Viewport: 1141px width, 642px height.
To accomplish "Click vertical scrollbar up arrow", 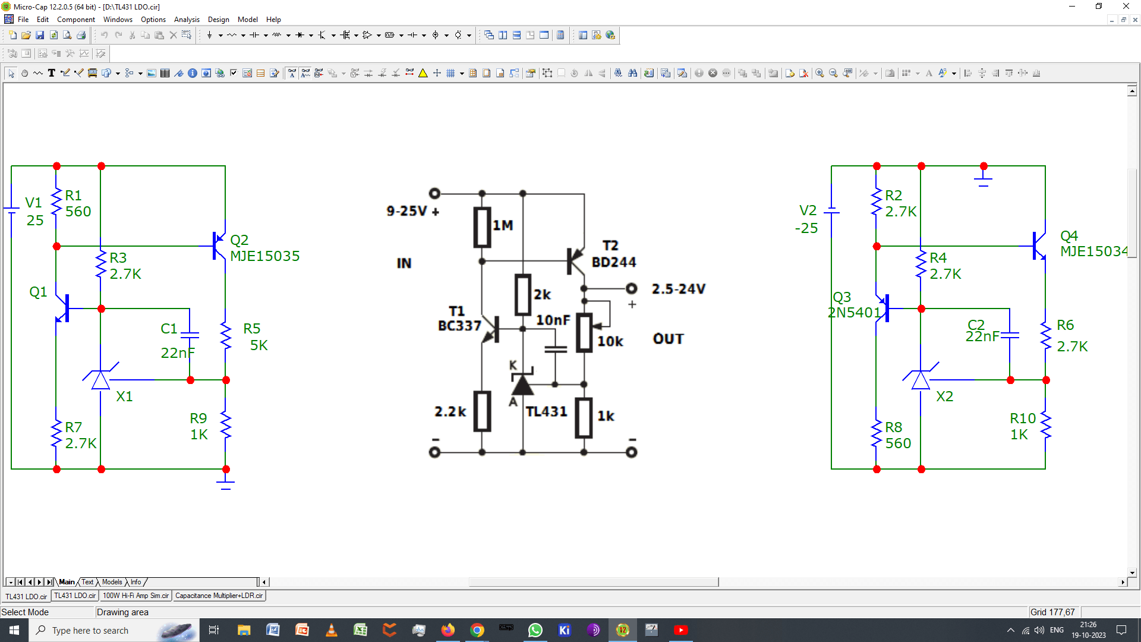I will [x=1132, y=91].
